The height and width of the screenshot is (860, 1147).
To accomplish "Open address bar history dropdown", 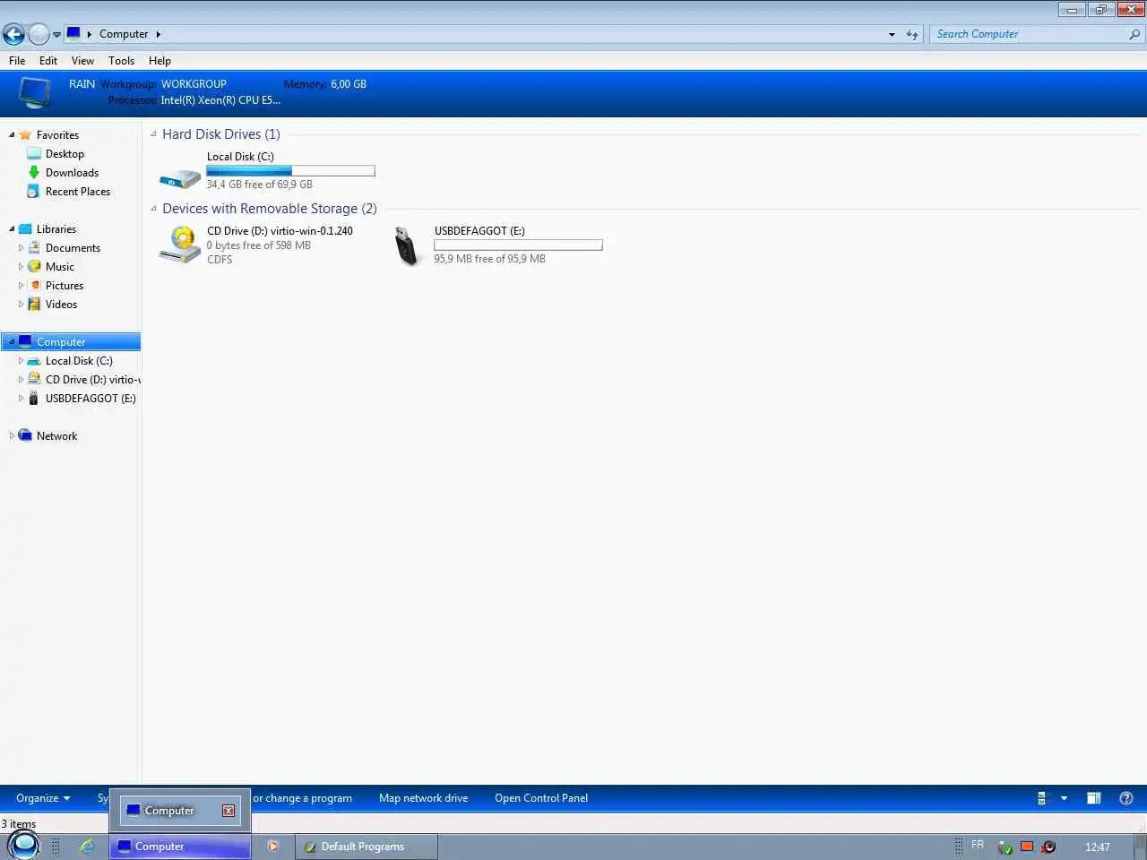I will tap(892, 35).
